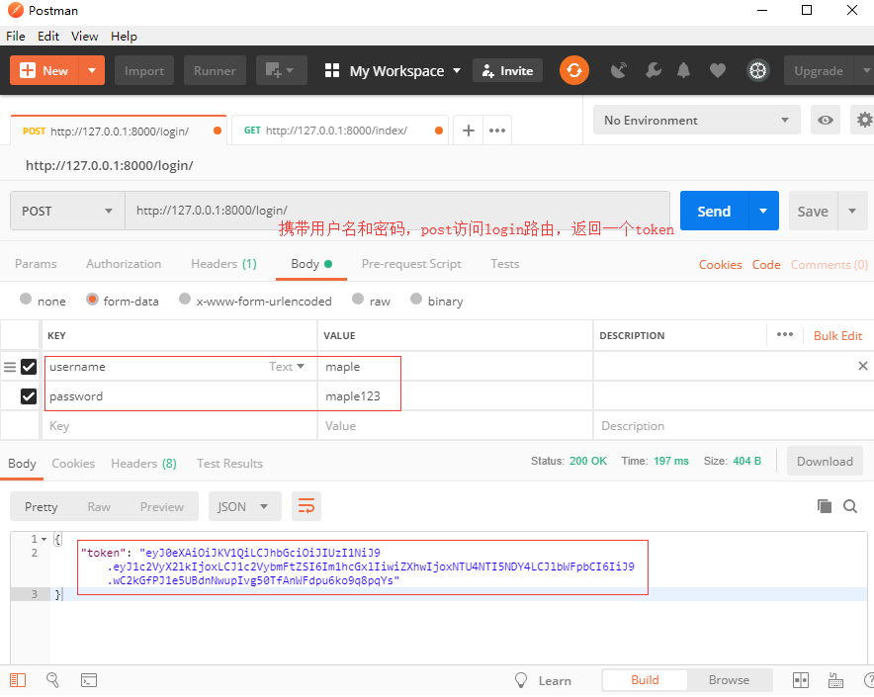Image resolution: width=874 pixels, height=697 pixels.
Task: Open the Edit menu
Action: [48, 37]
